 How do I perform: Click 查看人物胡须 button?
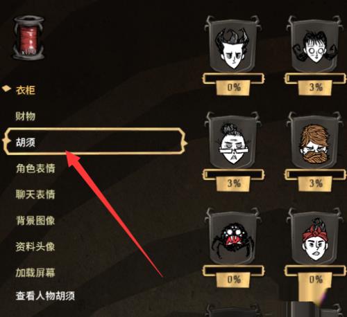(x=45, y=296)
